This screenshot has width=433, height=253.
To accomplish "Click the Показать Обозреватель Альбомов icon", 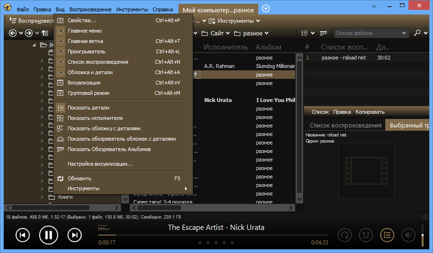I will pyautogui.click(x=60, y=149).
